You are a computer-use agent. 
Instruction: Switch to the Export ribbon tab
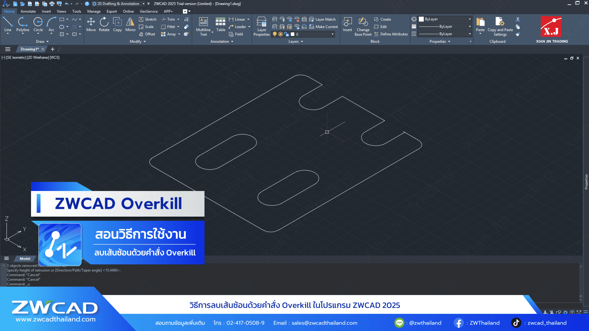point(112,11)
